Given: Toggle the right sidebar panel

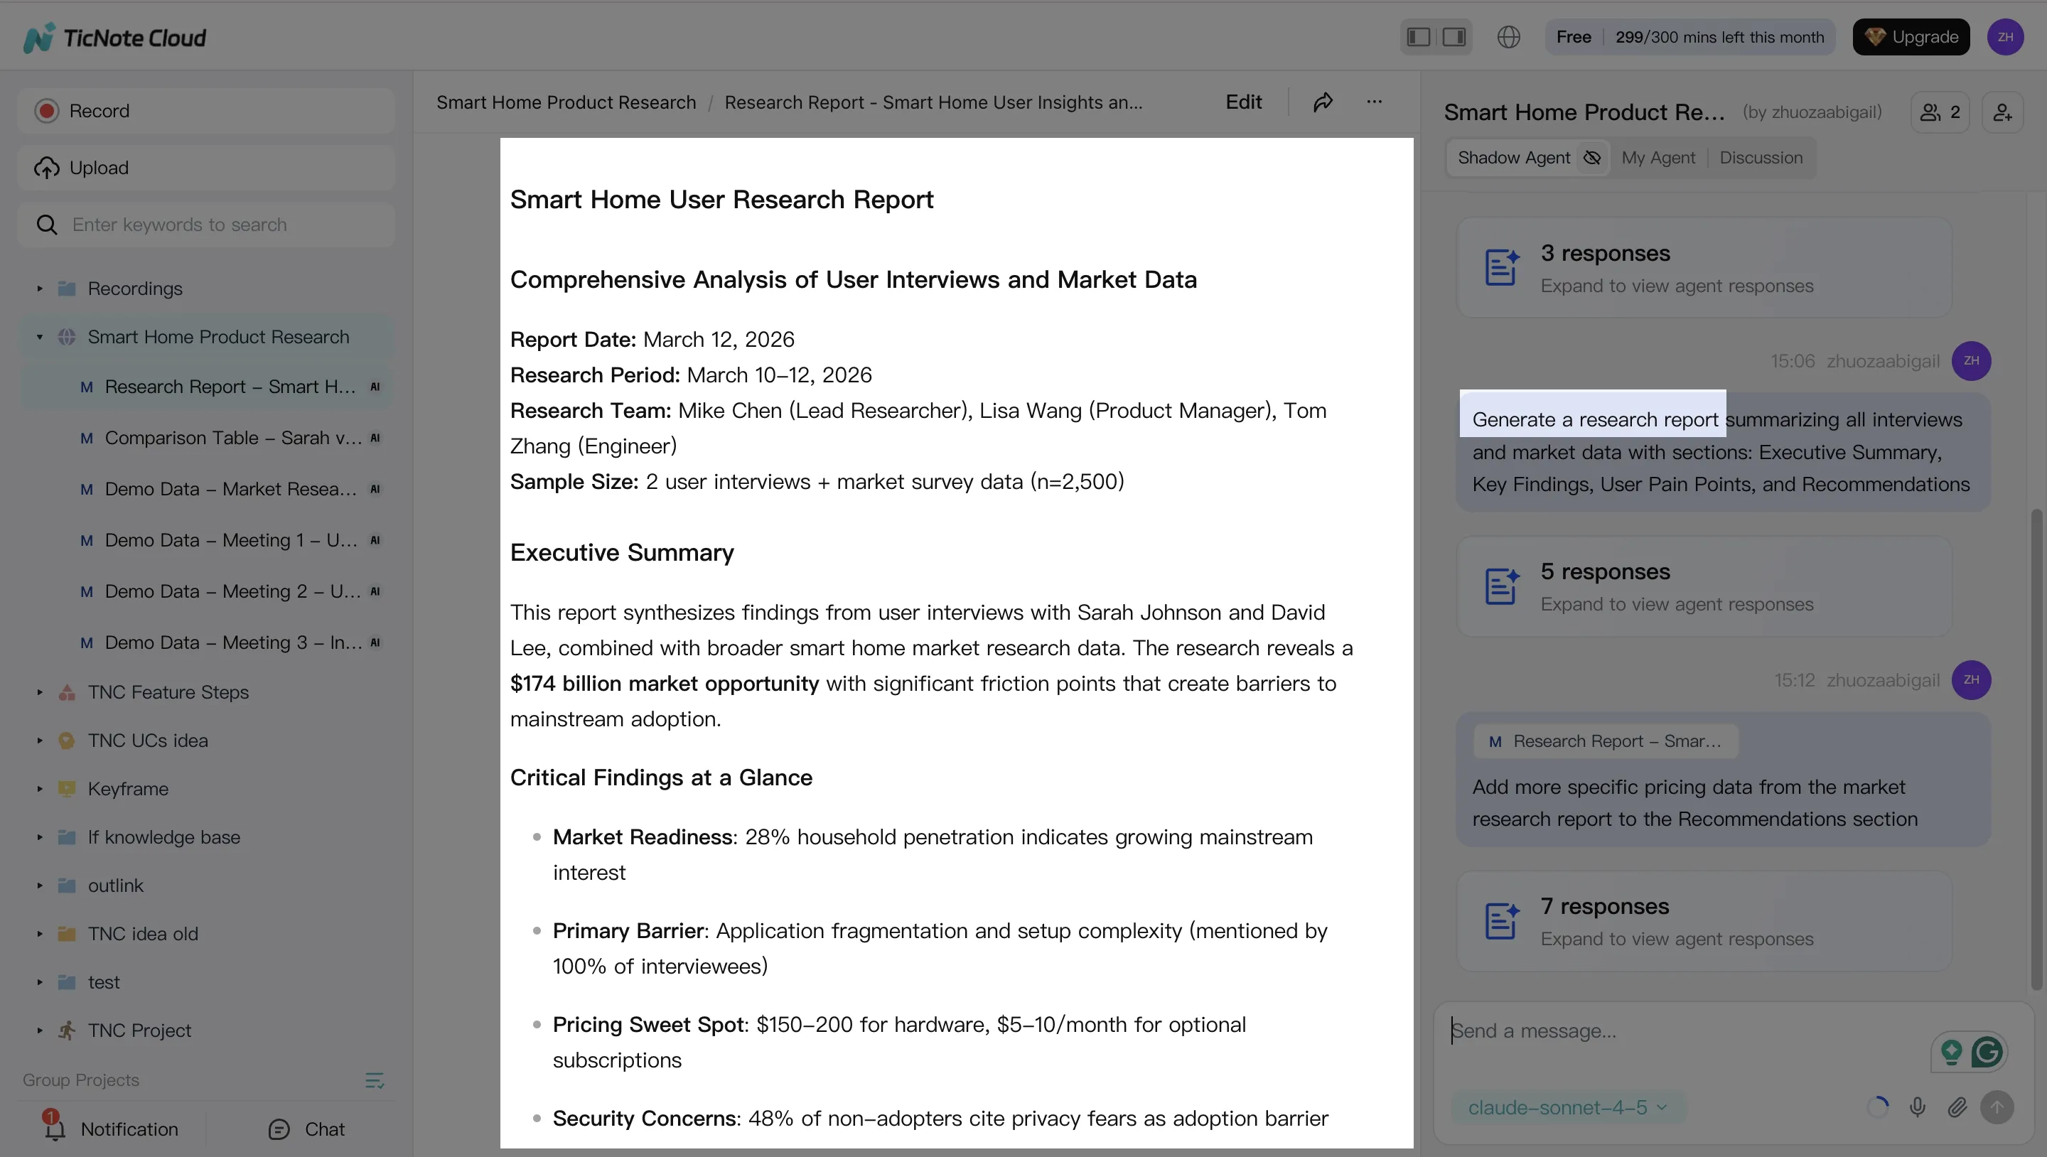Looking at the screenshot, I should tap(1454, 36).
